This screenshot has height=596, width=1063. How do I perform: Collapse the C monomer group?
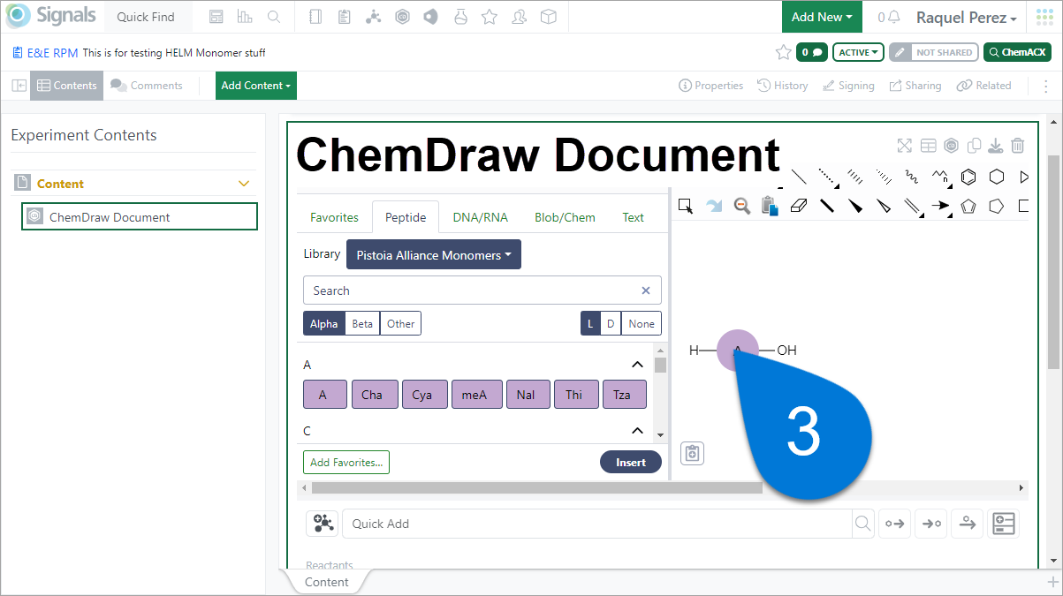tap(637, 431)
